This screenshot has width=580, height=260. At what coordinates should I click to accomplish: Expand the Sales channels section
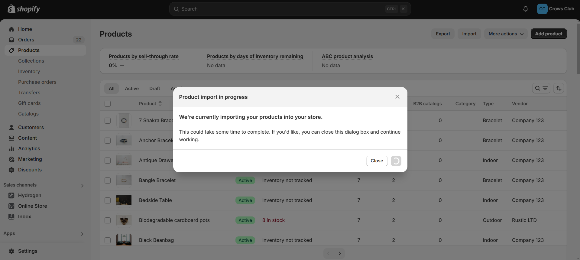point(82,185)
